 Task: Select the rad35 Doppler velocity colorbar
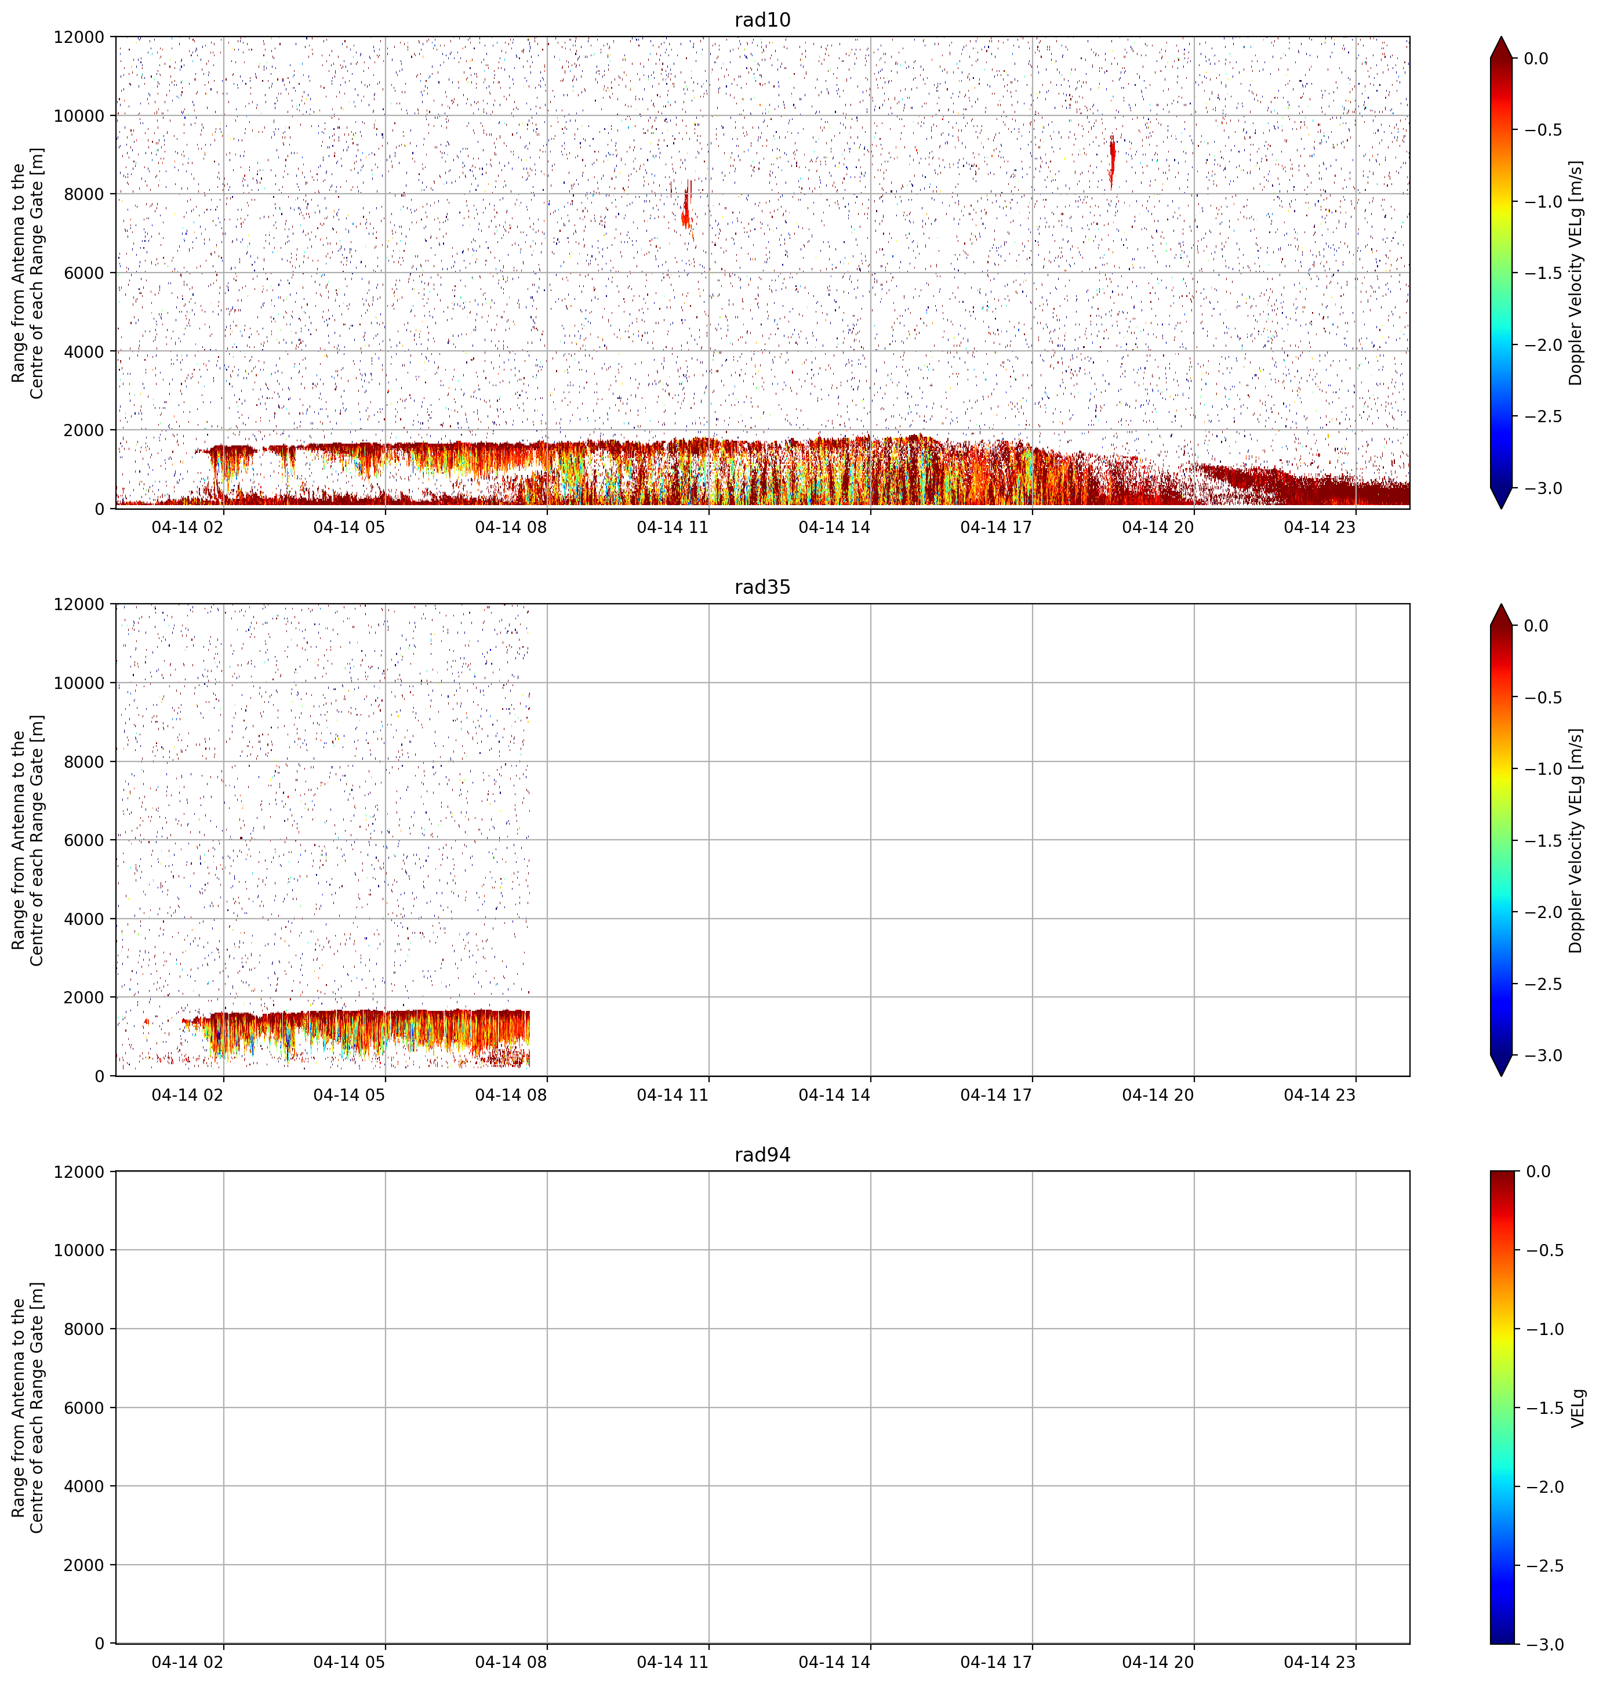tap(1502, 840)
